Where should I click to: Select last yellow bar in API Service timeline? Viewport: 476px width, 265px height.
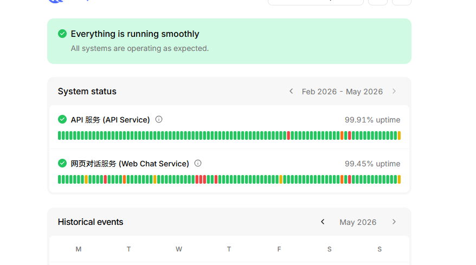pos(399,135)
